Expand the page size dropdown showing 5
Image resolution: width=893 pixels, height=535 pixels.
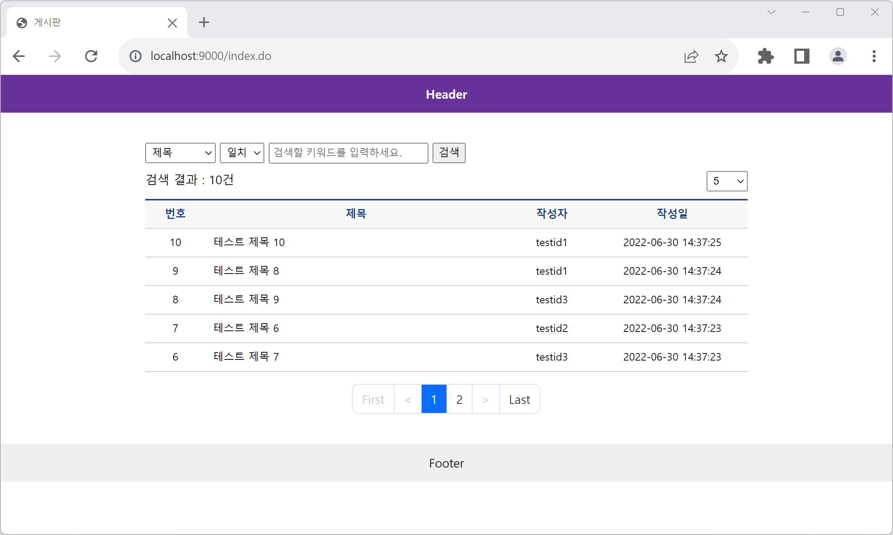(727, 181)
